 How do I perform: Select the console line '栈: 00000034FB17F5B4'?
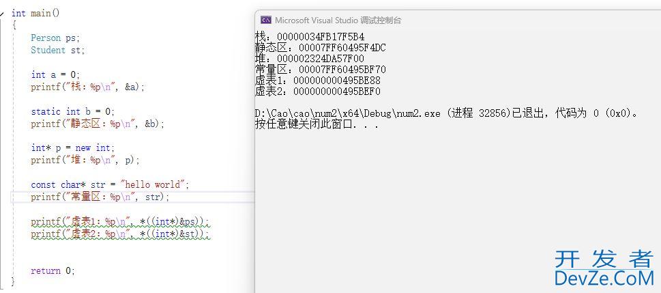click(x=310, y=37)
